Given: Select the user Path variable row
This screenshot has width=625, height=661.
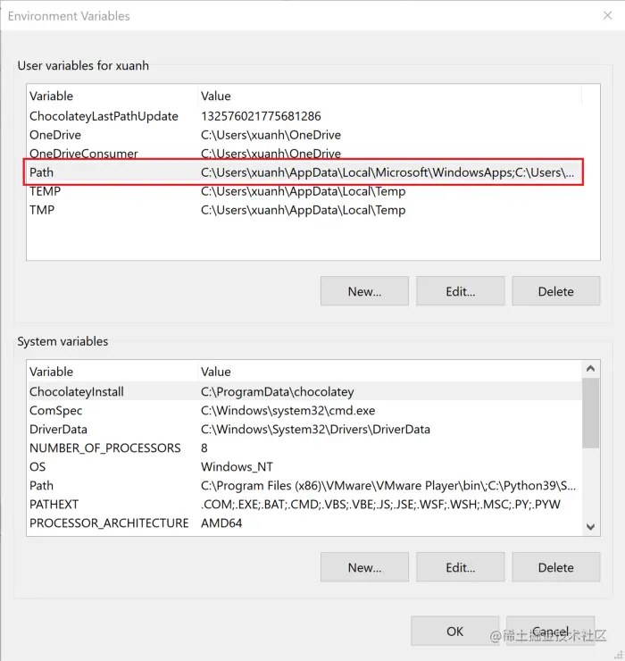Looking at the screenshot, I should (x=304, y=172).
